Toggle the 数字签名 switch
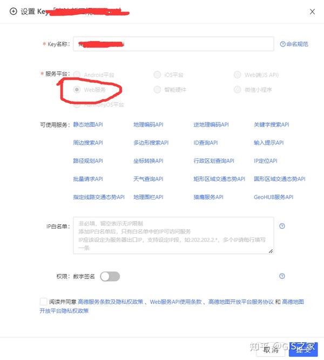This screenshot has height=360, width=324. [110, 276]
